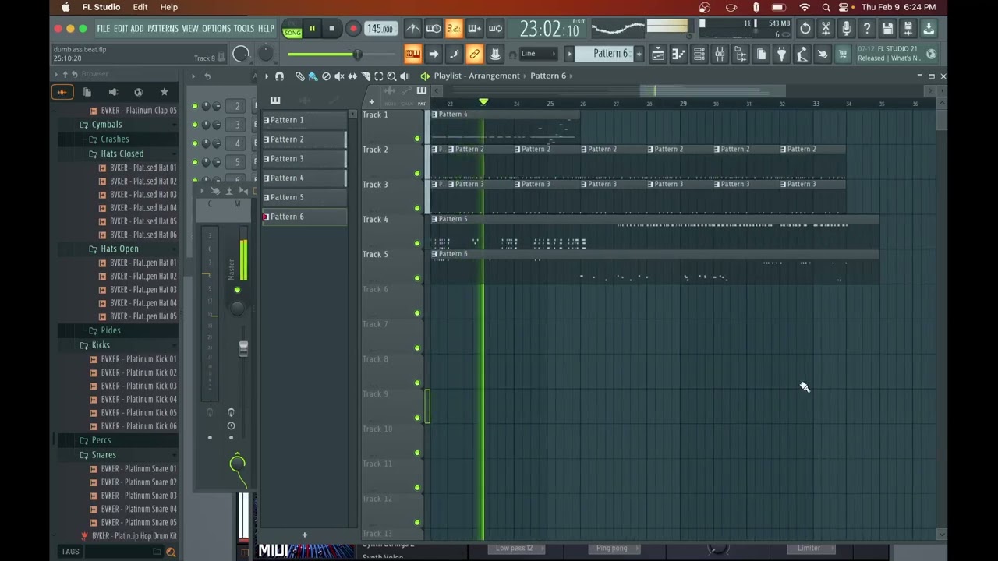Click the microphone recording icon
This screenshot has width=998, height=561.
[846, 29]
